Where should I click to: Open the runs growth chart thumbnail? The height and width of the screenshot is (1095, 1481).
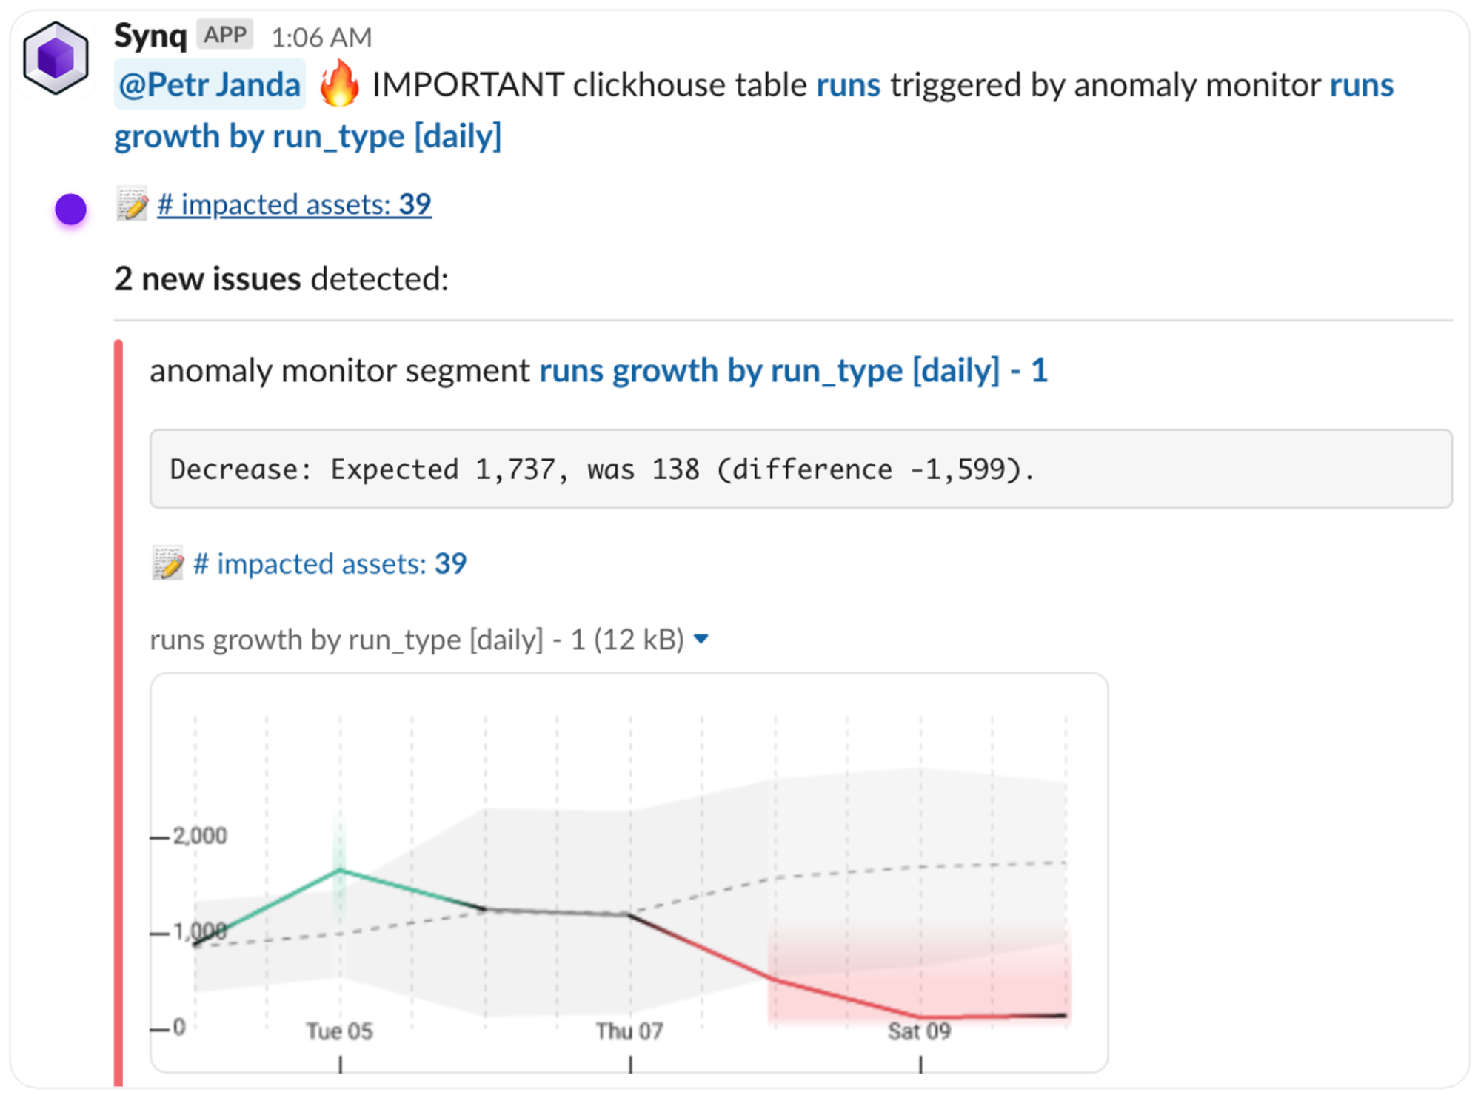[x=629, y=872]
